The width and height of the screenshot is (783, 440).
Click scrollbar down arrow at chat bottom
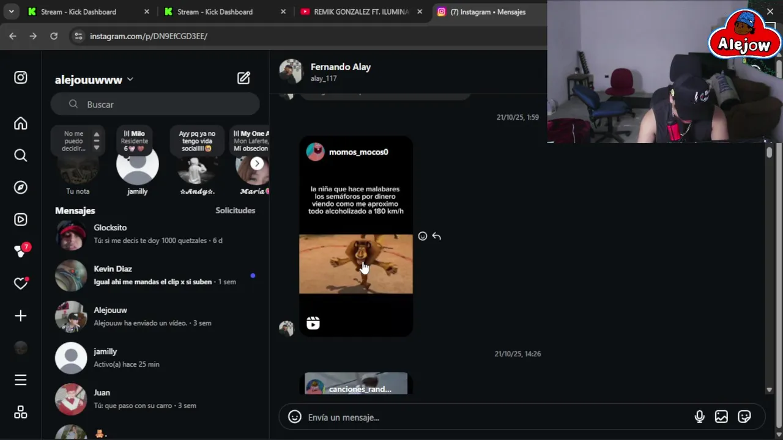(x=770, y=389)
